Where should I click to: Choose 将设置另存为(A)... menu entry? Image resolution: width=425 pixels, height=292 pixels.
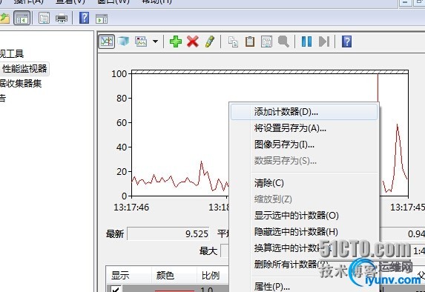(304, 128)
